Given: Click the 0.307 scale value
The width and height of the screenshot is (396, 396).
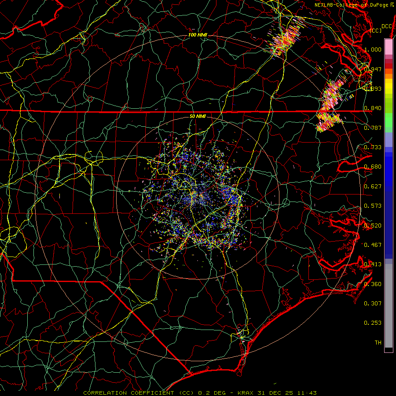Looking at the screenshot, I should coord(373,304).
